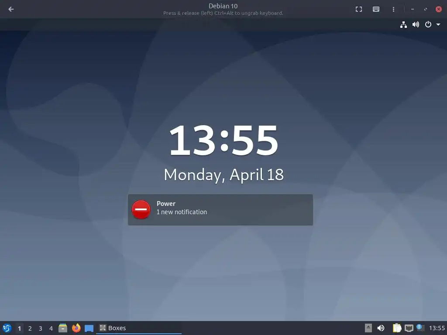Click the 1 new notification text

pyautogui.click(x=182, y=212)
